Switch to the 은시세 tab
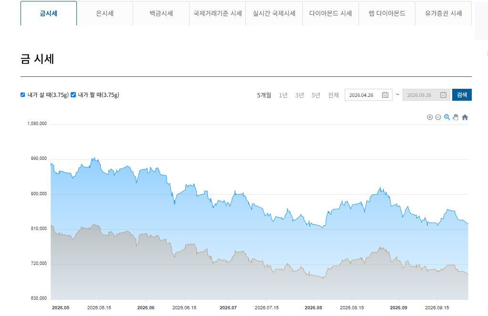 pyautogui.click(x=105, y=13)
